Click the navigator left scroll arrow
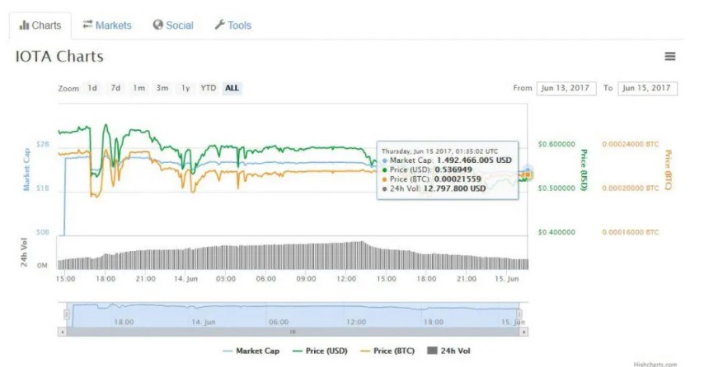 point(62,332)
